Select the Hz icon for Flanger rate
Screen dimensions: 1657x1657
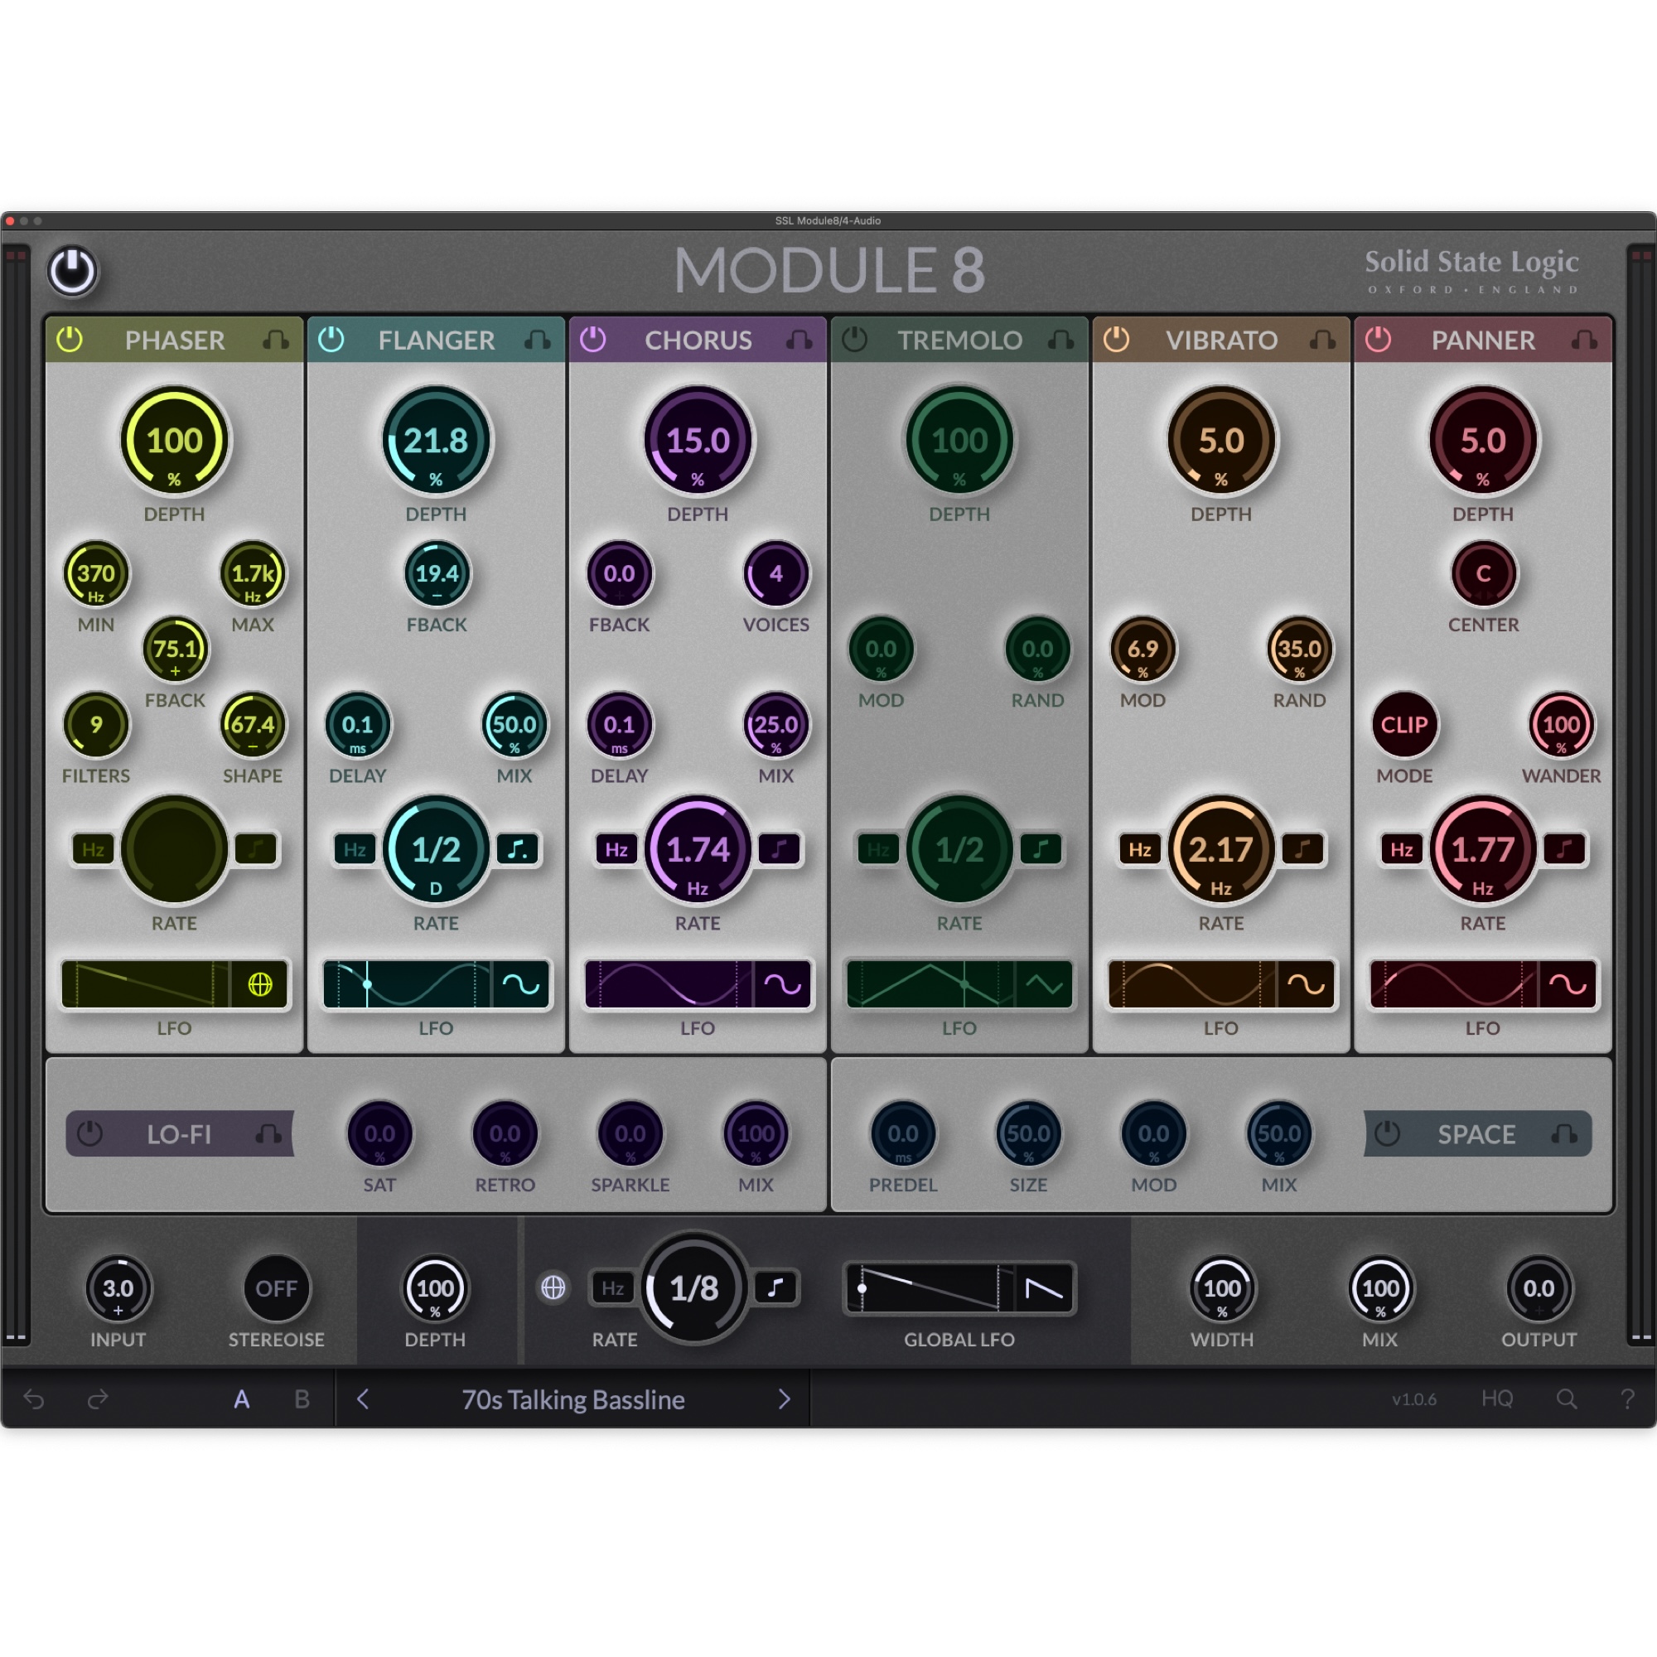[355, 850]
